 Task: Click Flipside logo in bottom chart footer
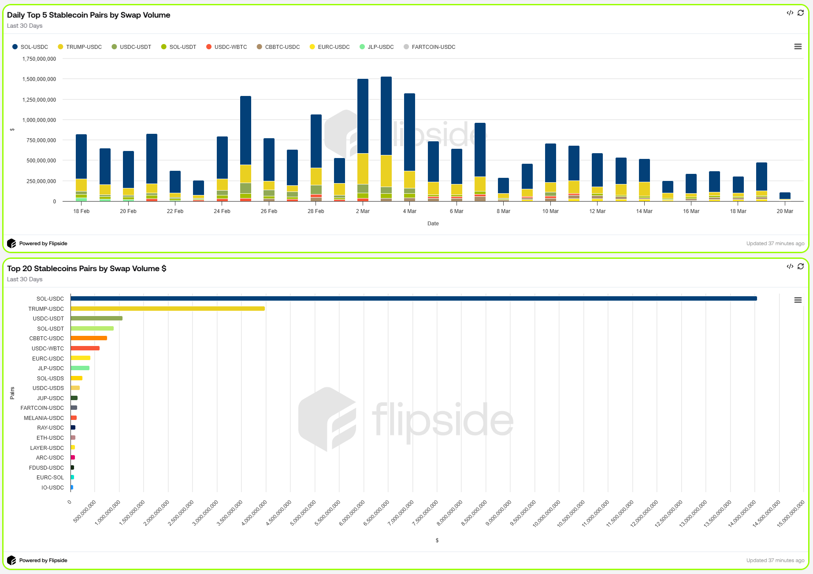(x=11, y=560)
